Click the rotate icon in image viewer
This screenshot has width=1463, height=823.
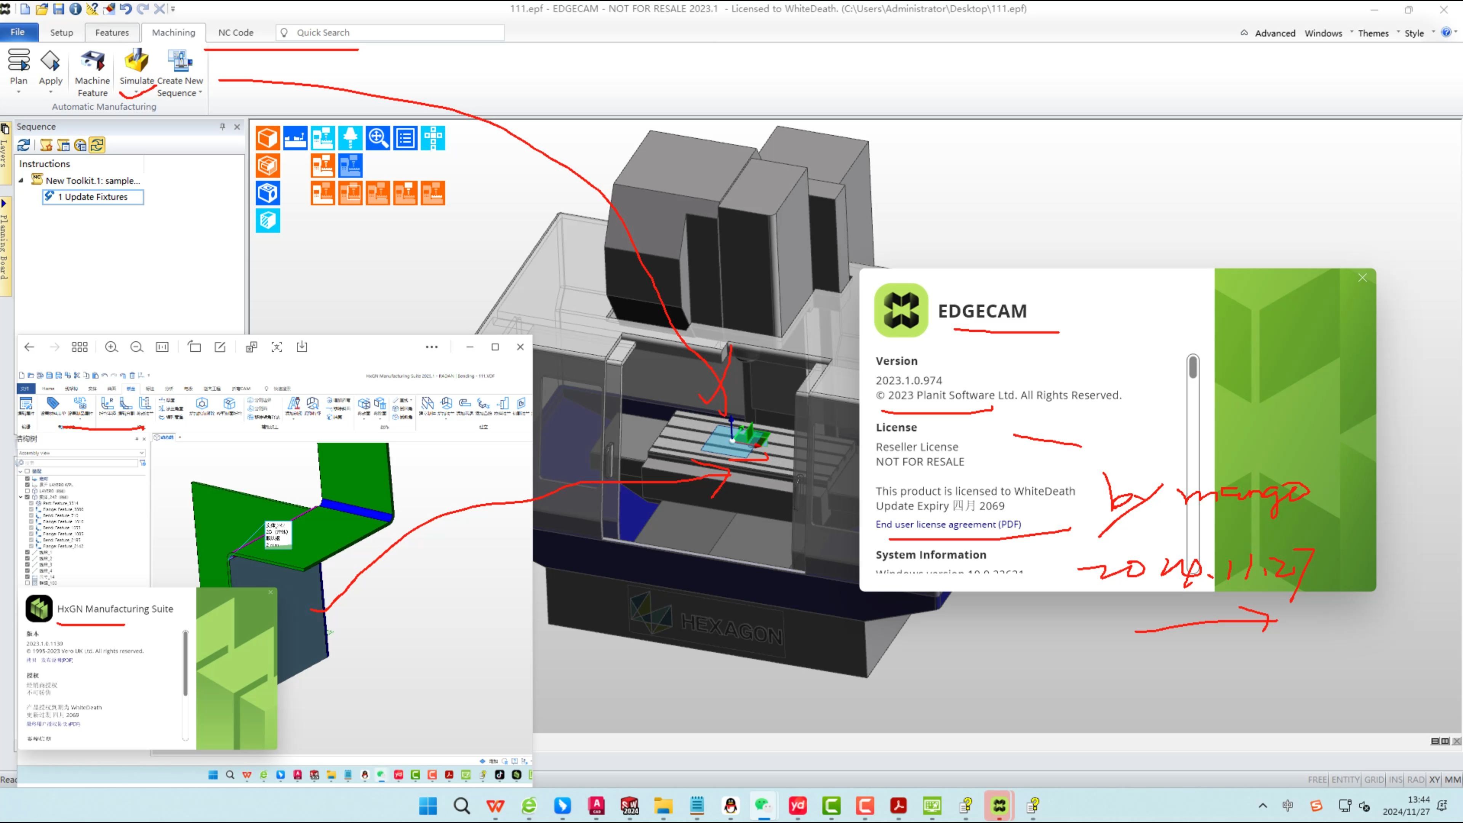[x=194, y=347]
